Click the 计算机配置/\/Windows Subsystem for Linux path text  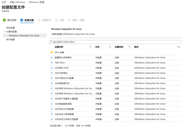(x=73, y=34)
